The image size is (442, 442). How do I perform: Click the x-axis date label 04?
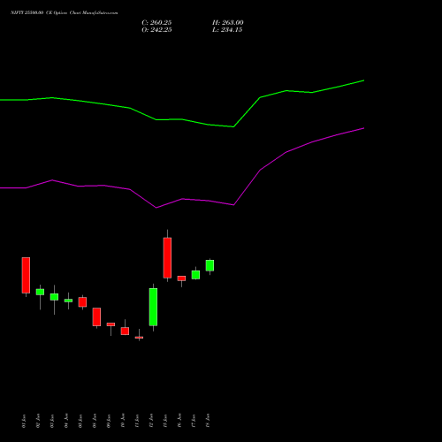click(66, 421)
